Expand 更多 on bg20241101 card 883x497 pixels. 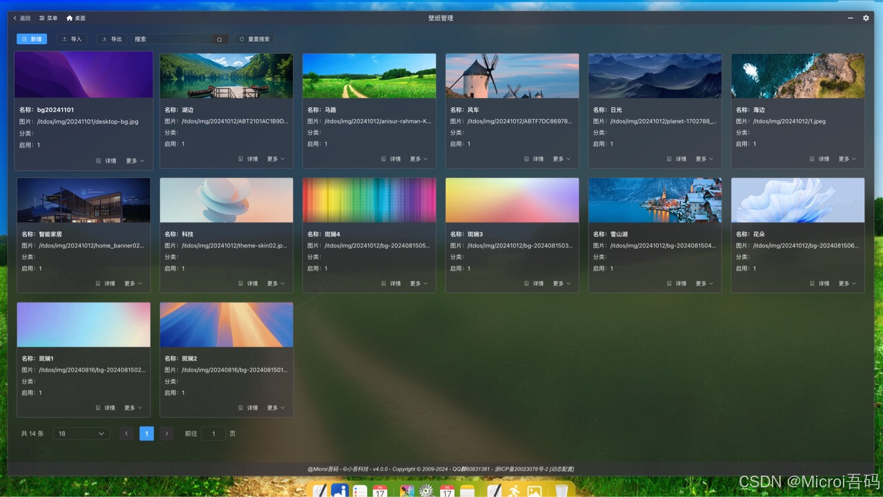point(135,161)
